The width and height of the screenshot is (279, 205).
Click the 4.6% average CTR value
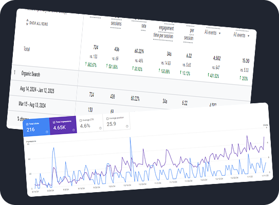coord(85,126)
